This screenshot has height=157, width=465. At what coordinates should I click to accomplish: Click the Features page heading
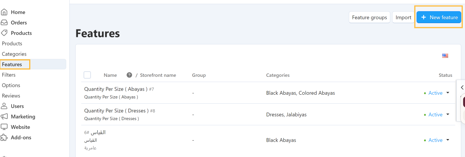pos(98,34)
